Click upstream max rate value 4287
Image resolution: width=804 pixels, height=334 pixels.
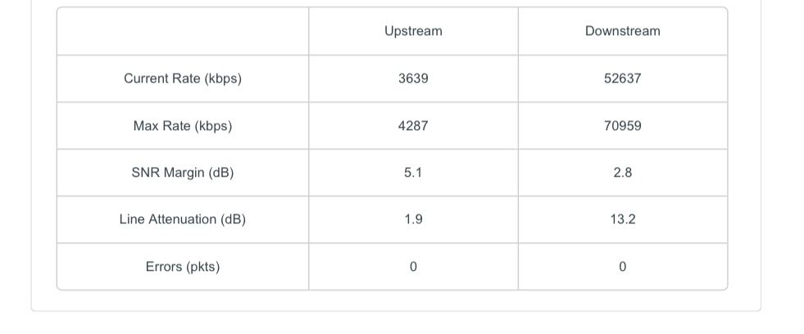[413, 126]
